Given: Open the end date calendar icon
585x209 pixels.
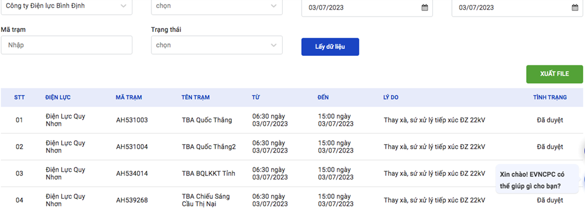Looking at the screenshot, I should tap(575, 7).
